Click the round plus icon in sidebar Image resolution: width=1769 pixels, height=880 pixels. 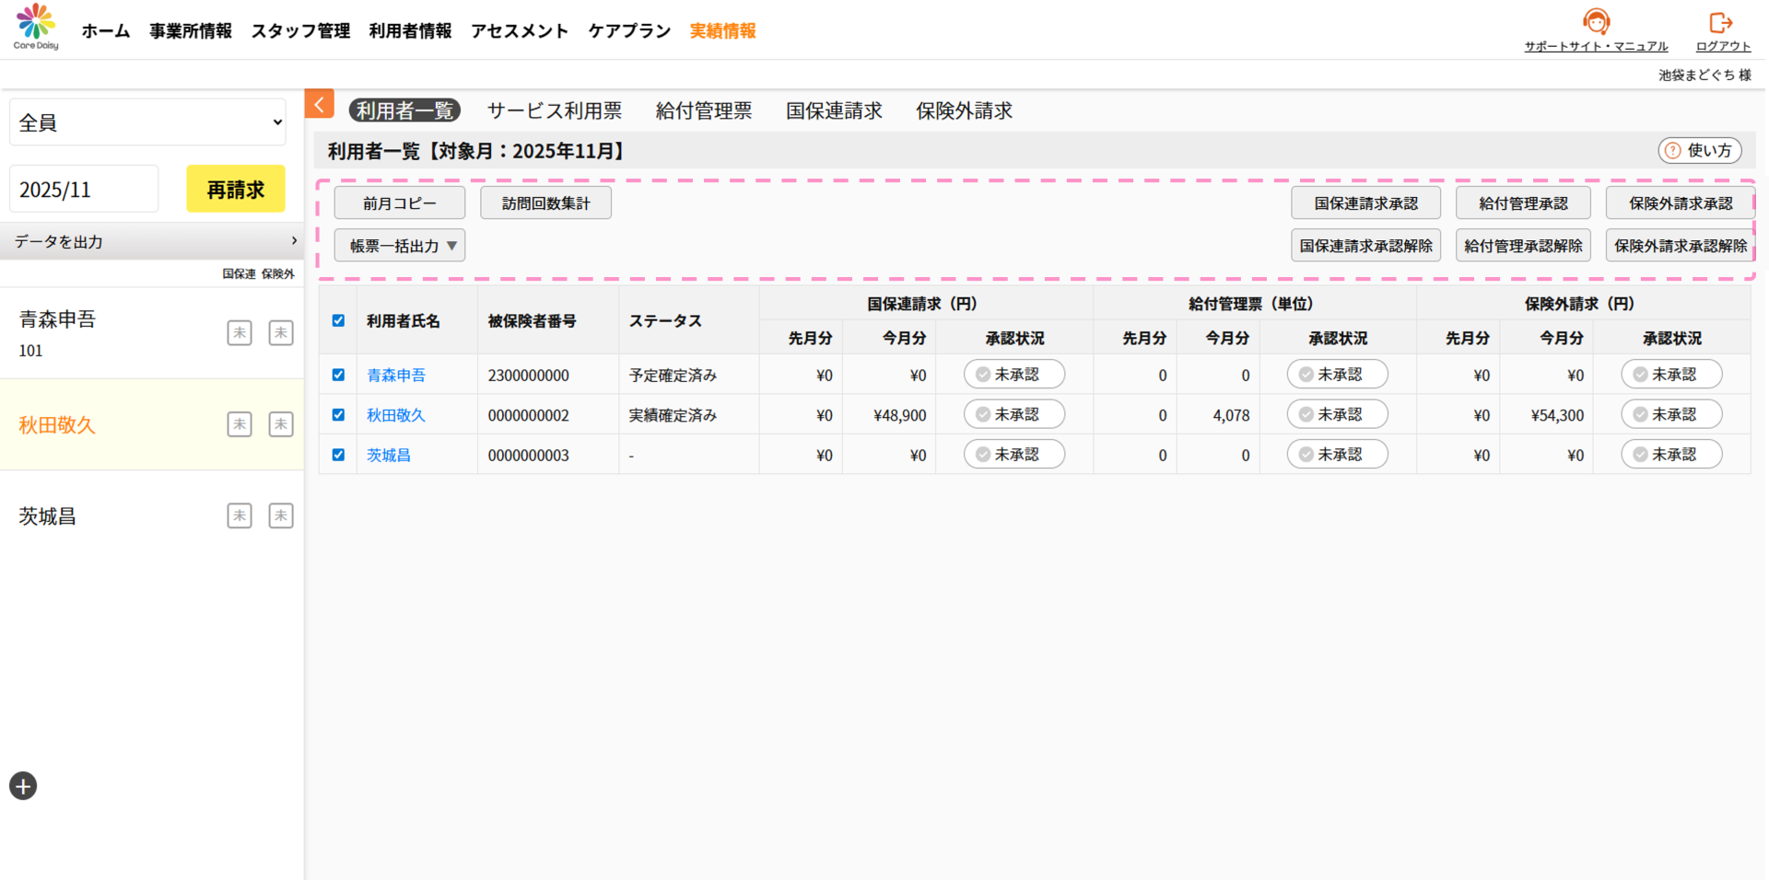[23, 786]
